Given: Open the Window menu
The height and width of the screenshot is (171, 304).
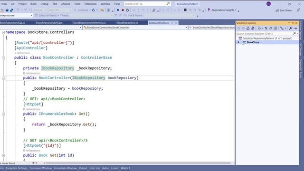Looking at the screenshot, I should (105, 4).
